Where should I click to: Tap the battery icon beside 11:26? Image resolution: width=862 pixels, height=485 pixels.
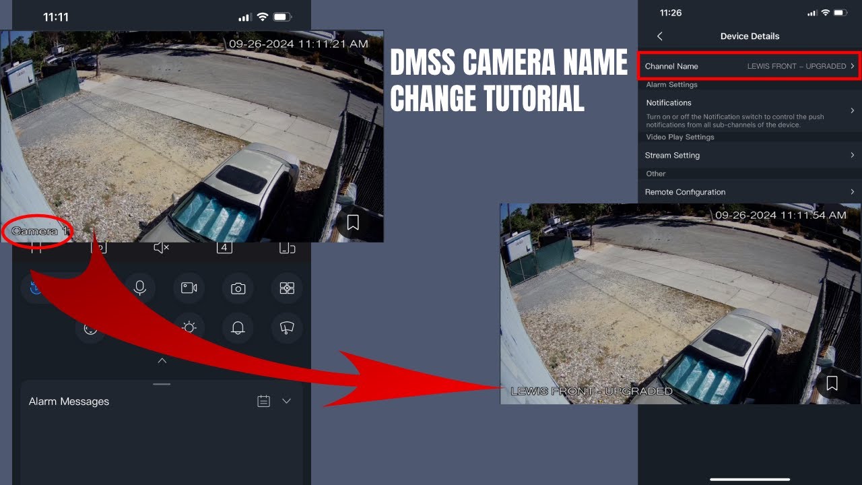tap(840, 13)
